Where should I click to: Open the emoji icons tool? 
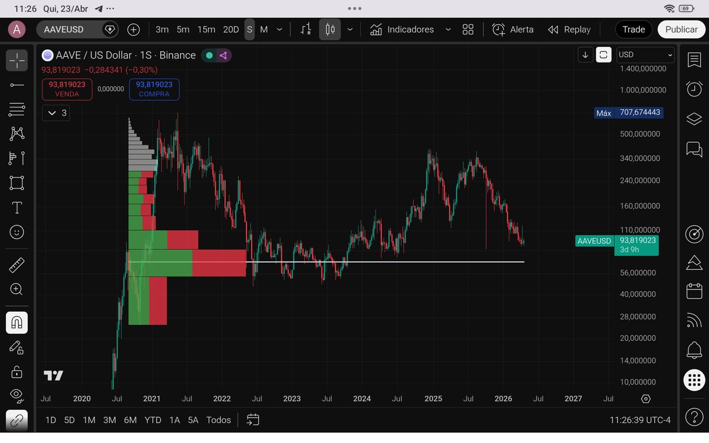tap(17, 232)
